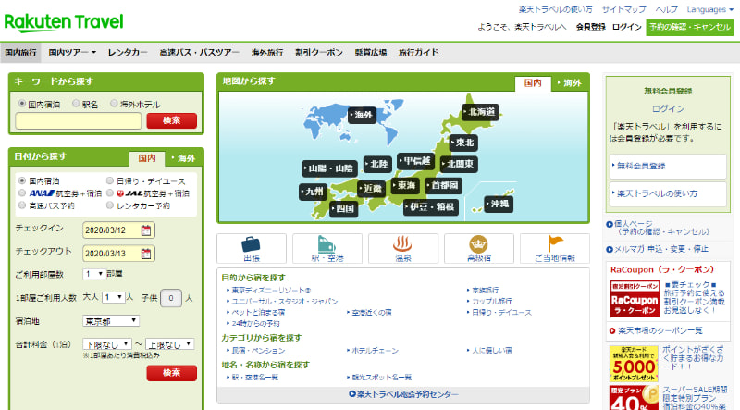
Task: Select 山陰・山陽 region on map
Action: 329,168
